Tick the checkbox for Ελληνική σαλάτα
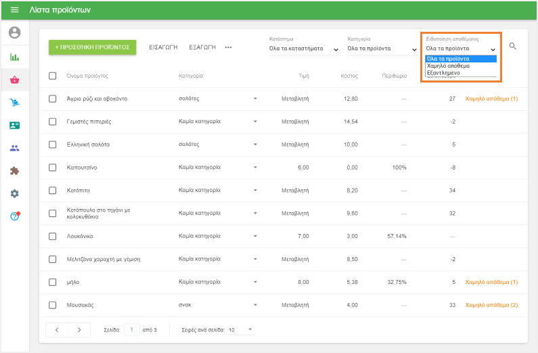The height and width of the screenshot is (353, 538). (53, 145)
